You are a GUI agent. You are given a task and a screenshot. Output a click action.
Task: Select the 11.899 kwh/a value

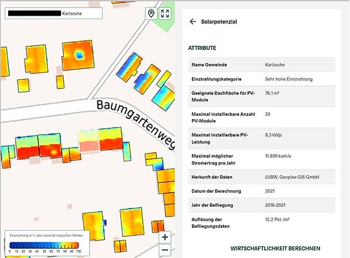278,156
